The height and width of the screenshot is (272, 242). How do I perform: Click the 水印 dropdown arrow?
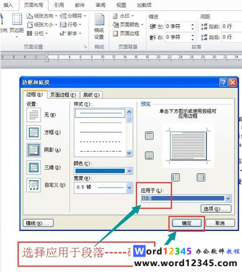tap(133, 16)
